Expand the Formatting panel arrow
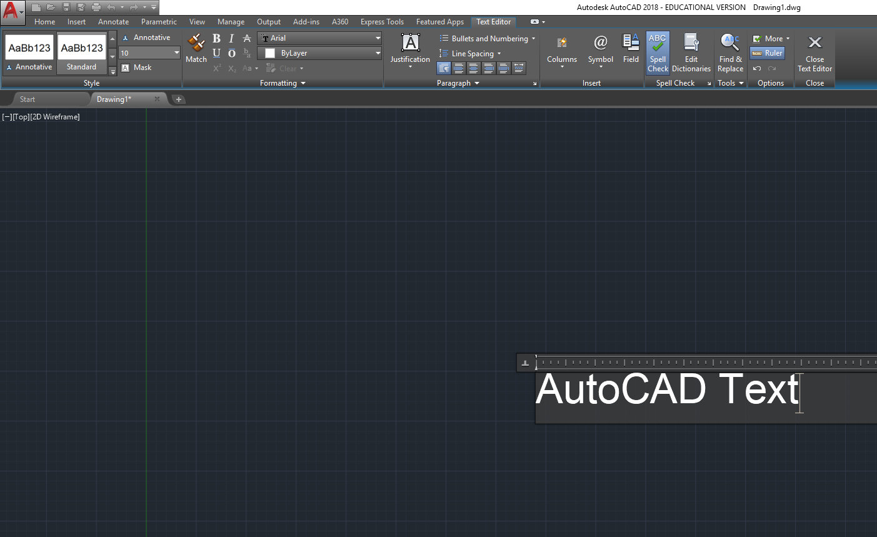Screen dimensions: 877x537 (x=303, y=83)
